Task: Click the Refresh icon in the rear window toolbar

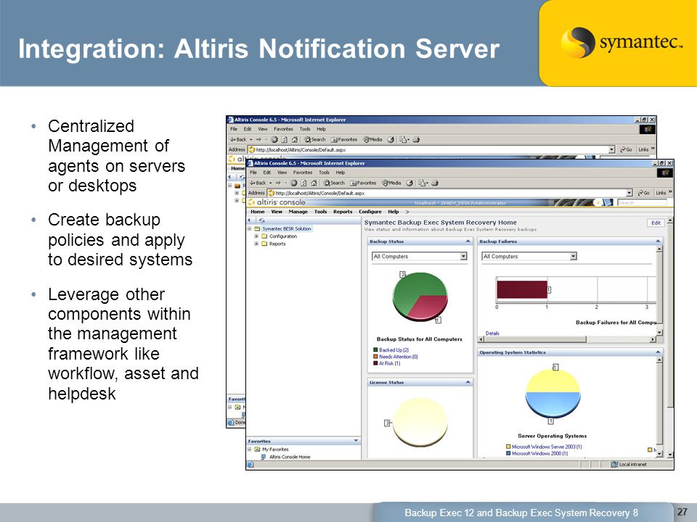Action: coord(284,139)
